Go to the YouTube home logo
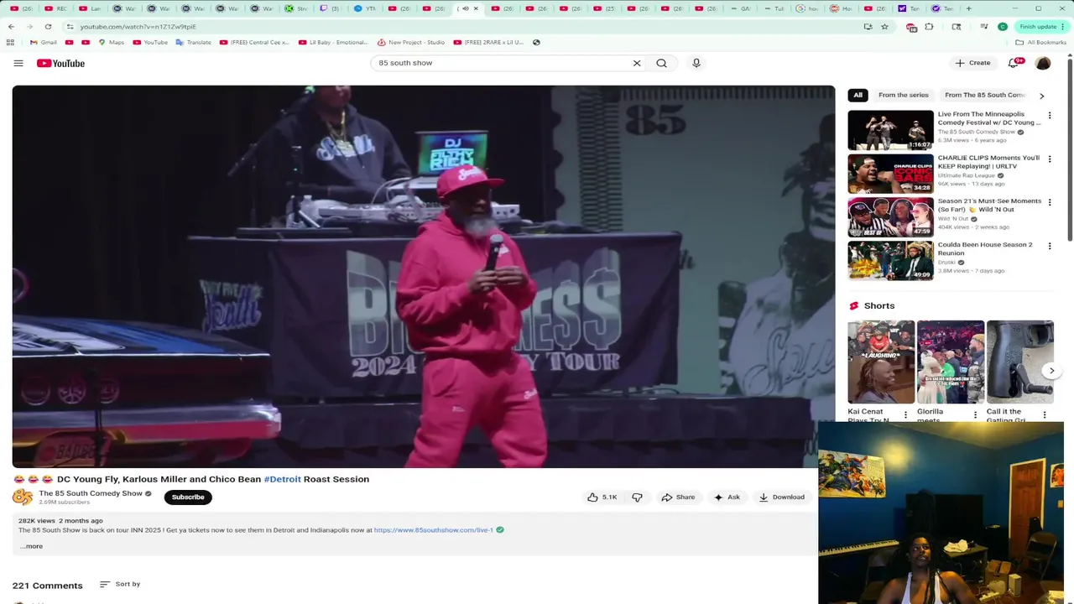Image resolution: width=1074 pixels, height=604 pixels. pos(60,63)
